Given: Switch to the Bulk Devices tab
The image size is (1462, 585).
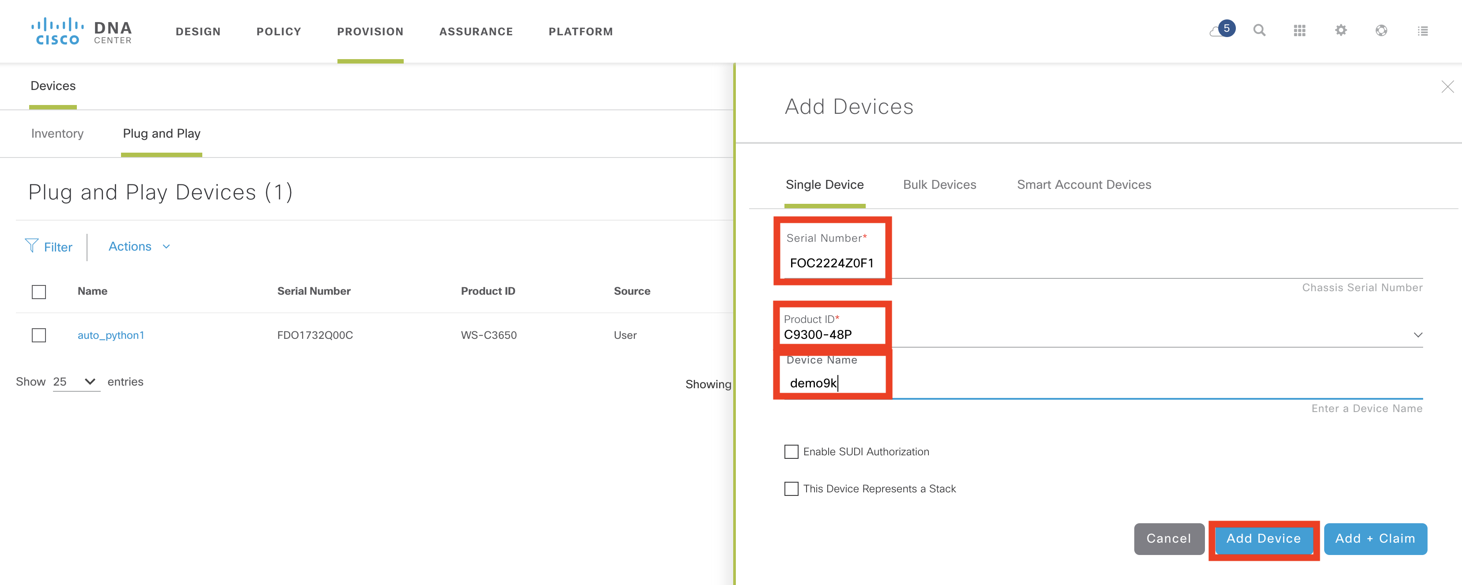Looking at the screenshot, I should 939,185.
